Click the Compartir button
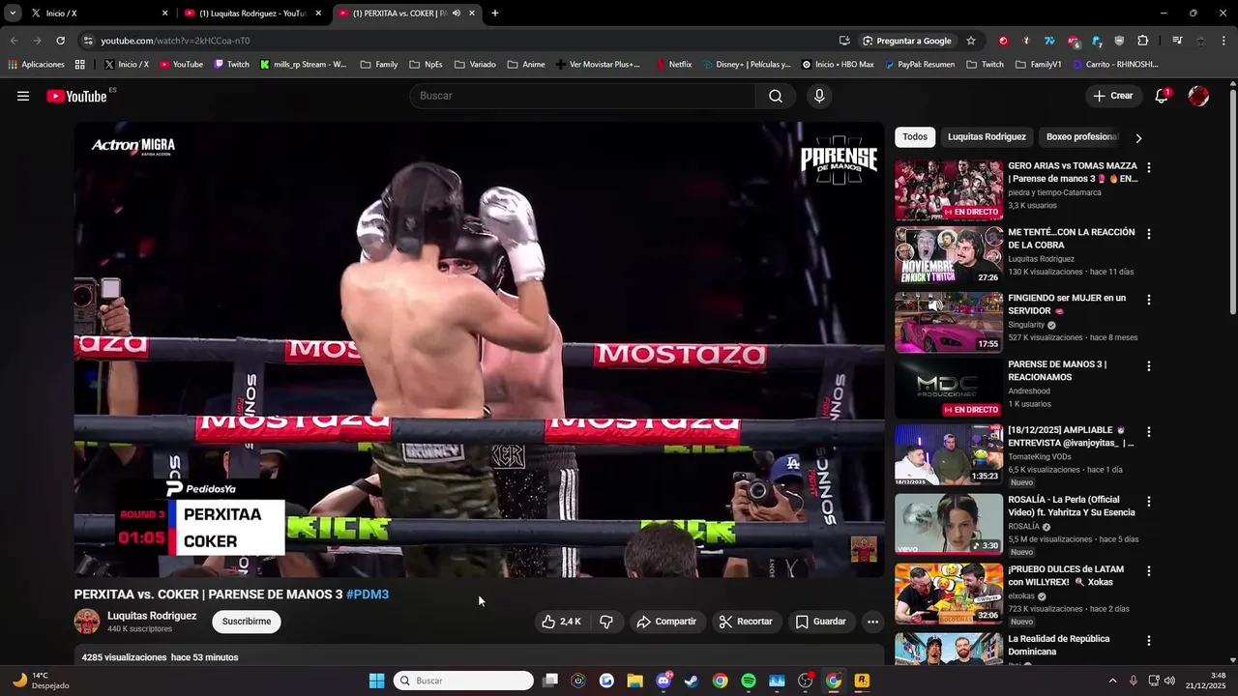Viewport: 1238px width, 696px height. pyautogui.click(x=666, y=622)
